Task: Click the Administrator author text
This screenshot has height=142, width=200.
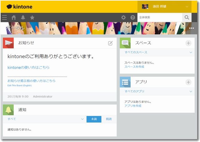Action: tap(43, 97)
